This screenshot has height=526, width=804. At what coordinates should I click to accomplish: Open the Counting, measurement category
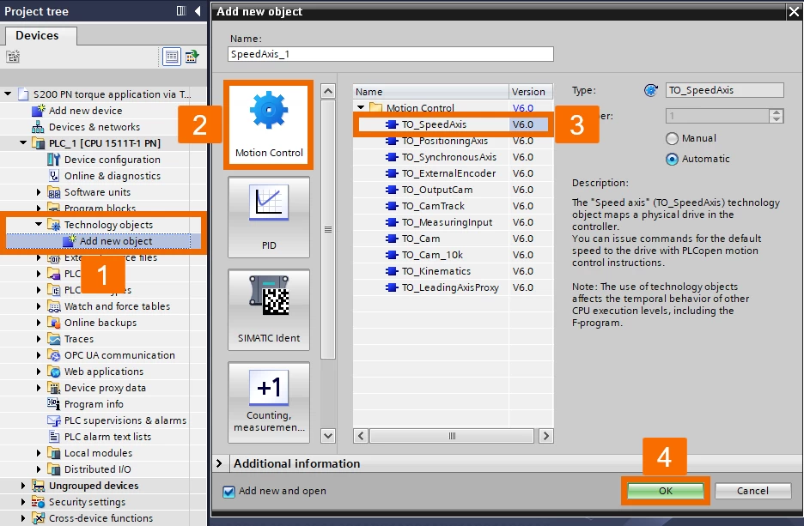click(269, 402)
